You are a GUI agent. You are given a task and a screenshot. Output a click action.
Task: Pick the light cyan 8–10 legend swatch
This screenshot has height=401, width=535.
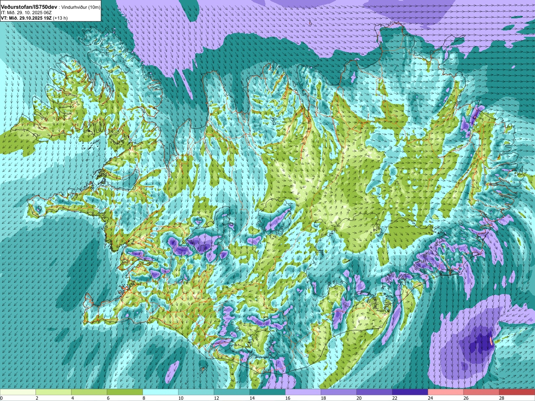(x=160, y=392)
